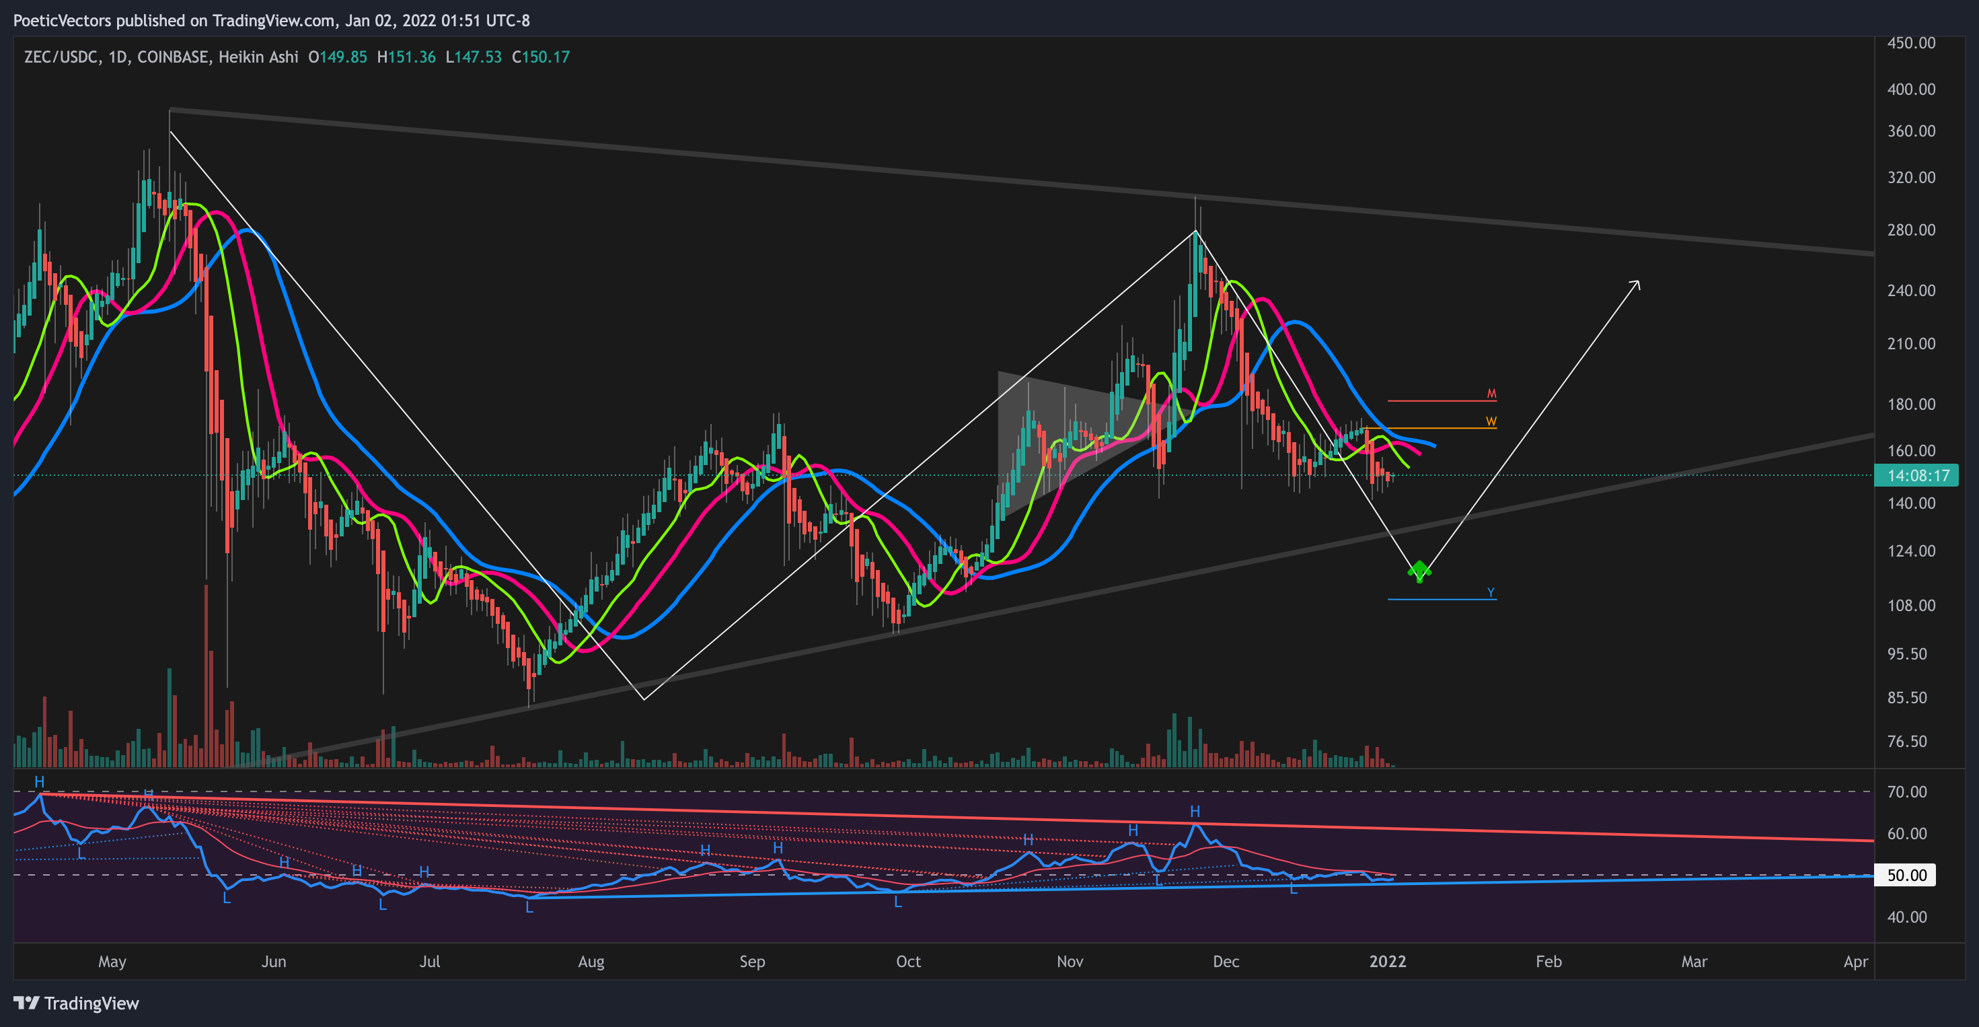This screenshot has height=1027, width=1979.
Task: Click the Oct label on time axis
Action: [909, 962]
